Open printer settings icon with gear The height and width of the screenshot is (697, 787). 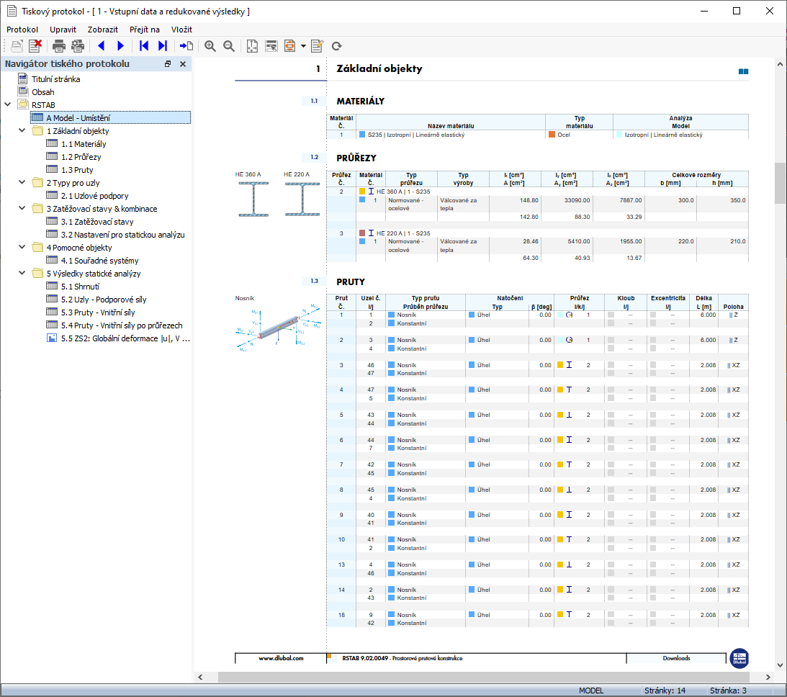point(78,46)
